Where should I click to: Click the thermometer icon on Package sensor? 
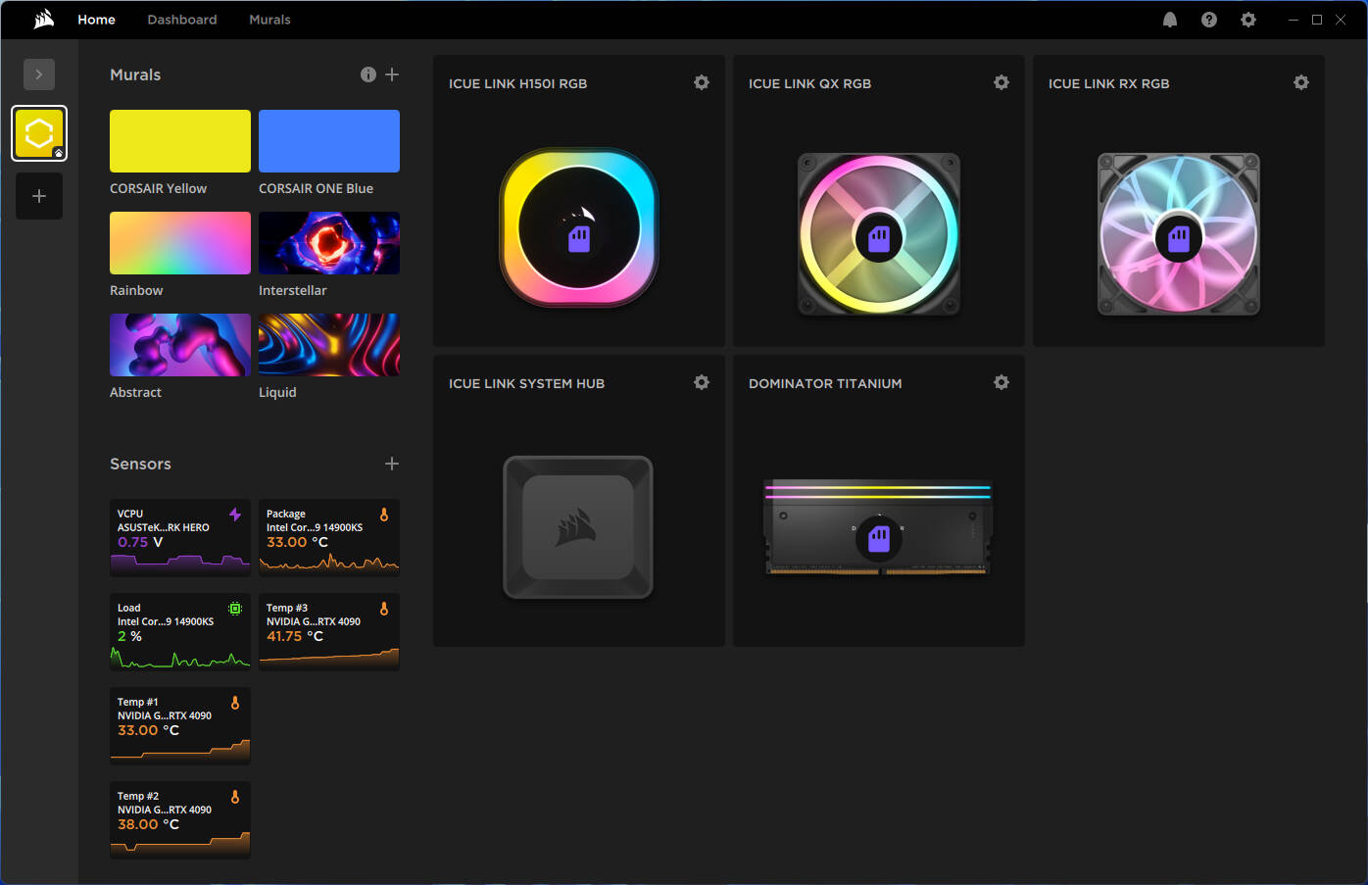point(384,515)
